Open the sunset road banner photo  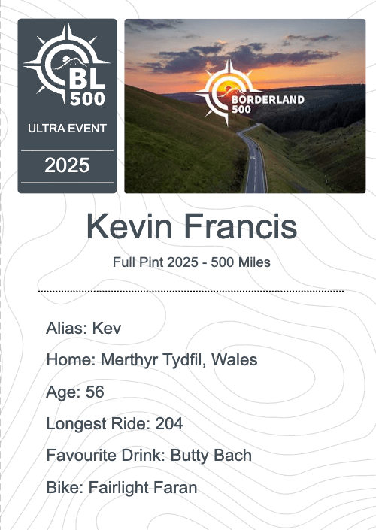tap(245, 106)
